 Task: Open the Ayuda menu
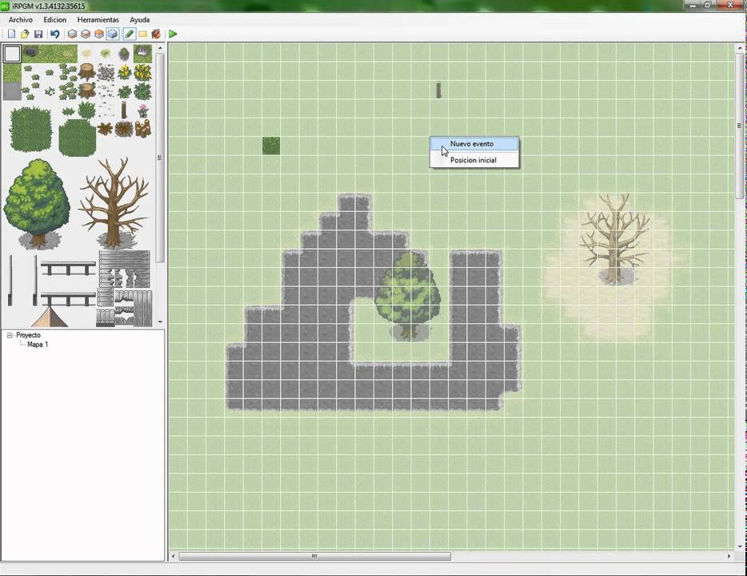pos(140,20)
